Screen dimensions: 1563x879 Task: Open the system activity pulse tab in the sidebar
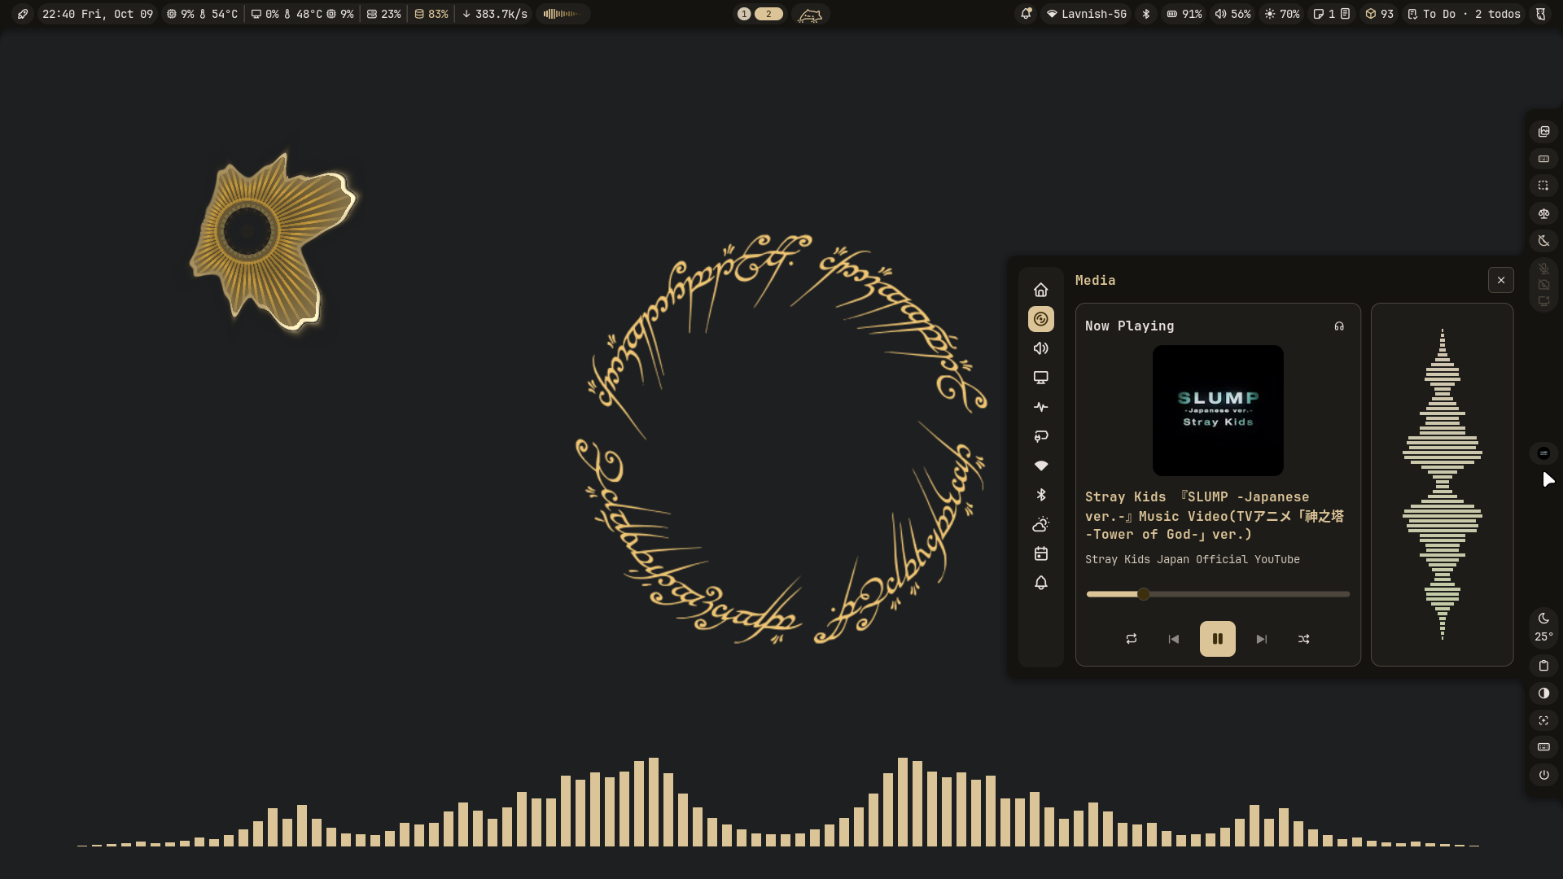[1040, 407]
